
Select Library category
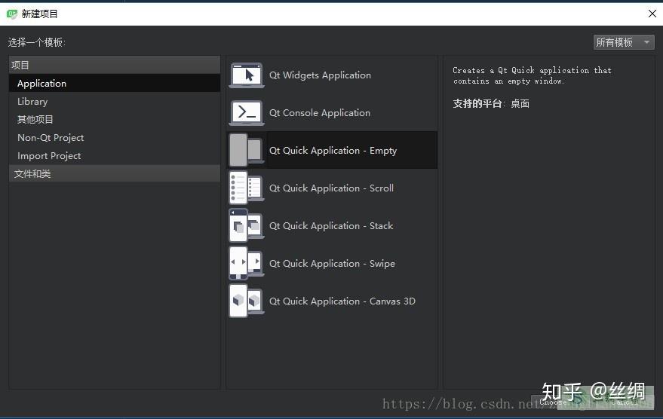114,102
